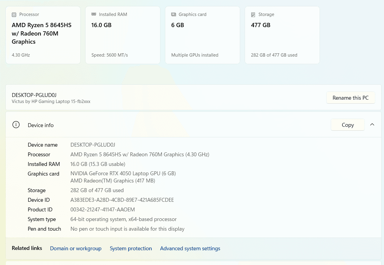Select the Processor value in Device info

[140, 154]
